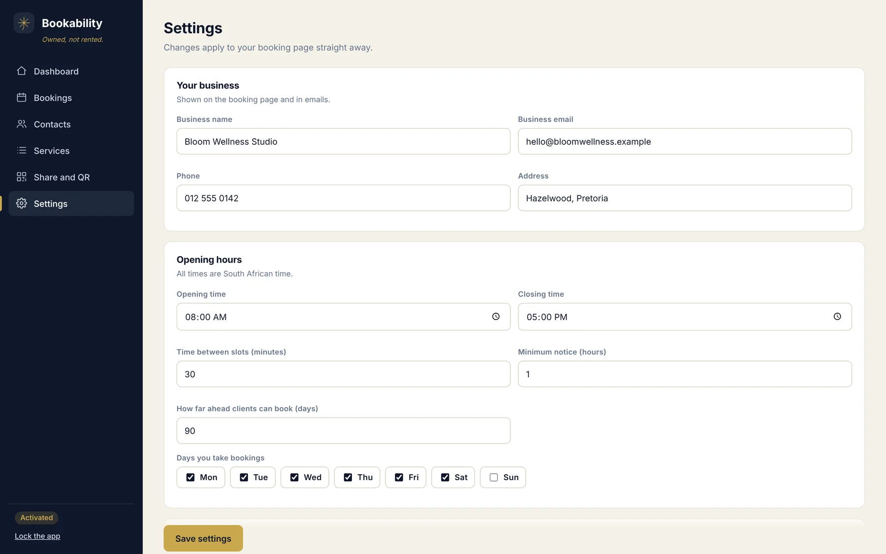Click the Bookability app name

72,23
